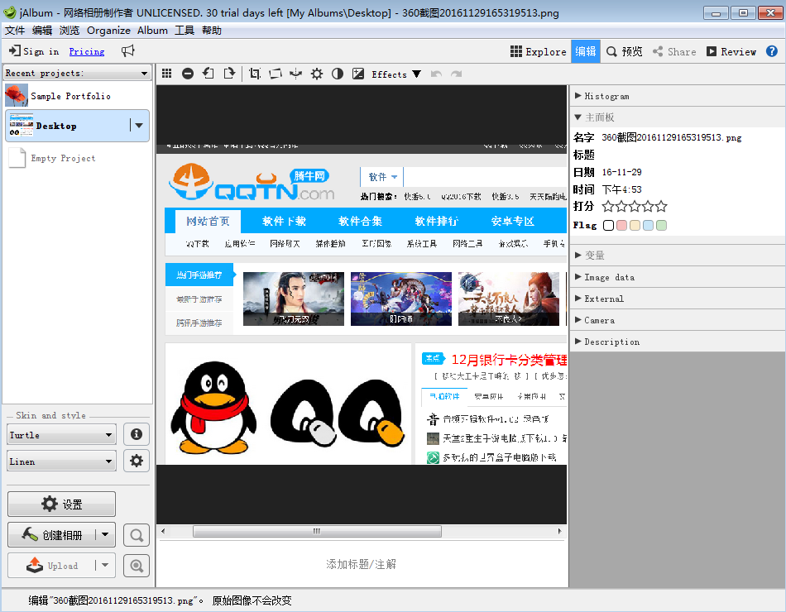Click the thumbnails grid icon in edit toolbar
Screen dimensions: 786x612
click(x=167, y=74)
